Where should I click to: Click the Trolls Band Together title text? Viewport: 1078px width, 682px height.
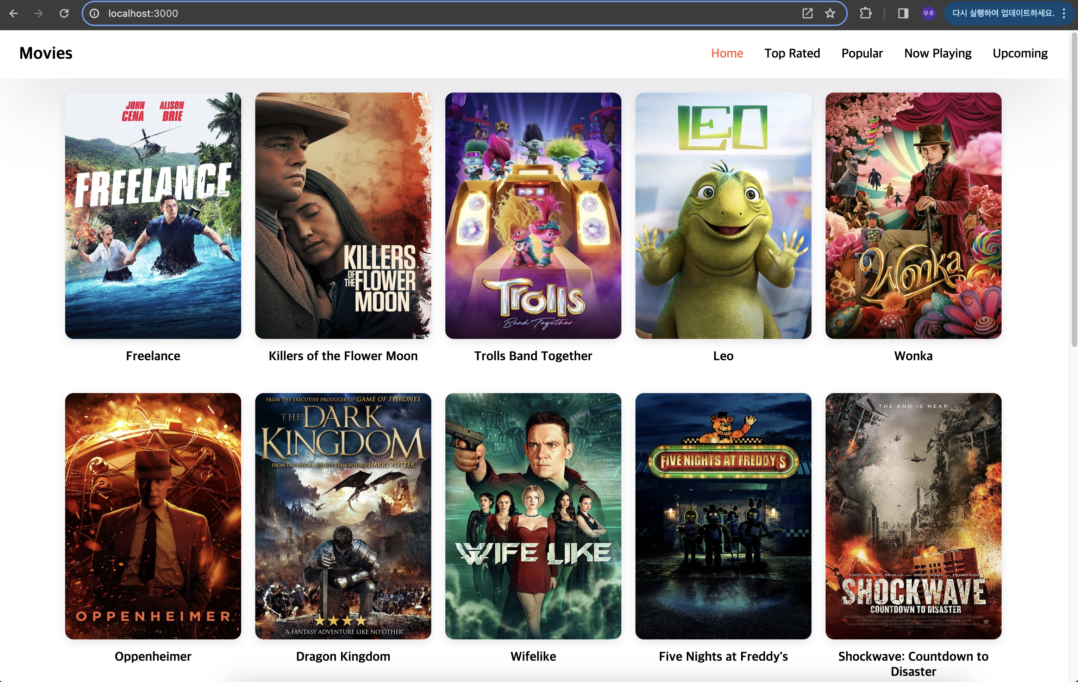533,356
